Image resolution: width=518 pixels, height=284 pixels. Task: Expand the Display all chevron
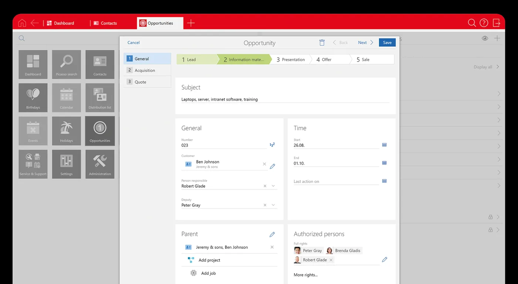tap(498, 67)
